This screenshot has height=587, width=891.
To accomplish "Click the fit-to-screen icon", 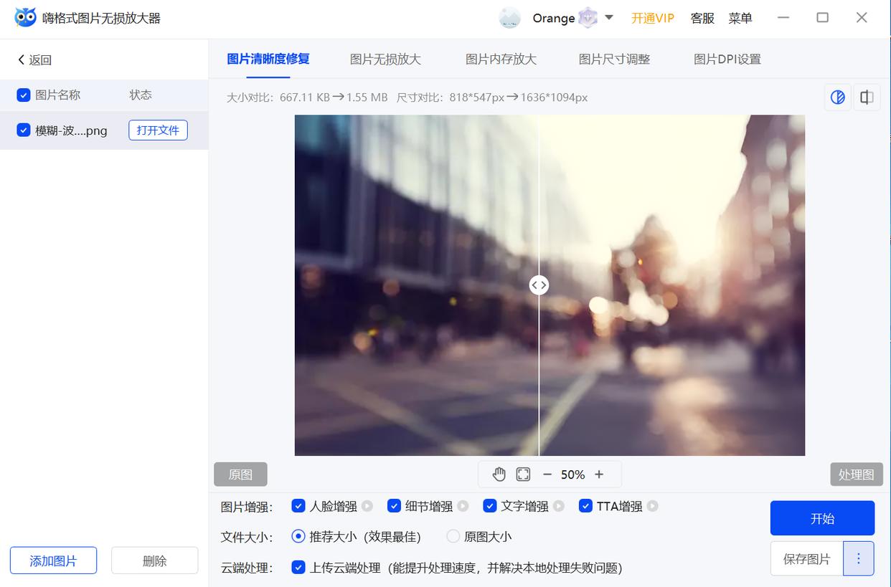I will [523, 474].
